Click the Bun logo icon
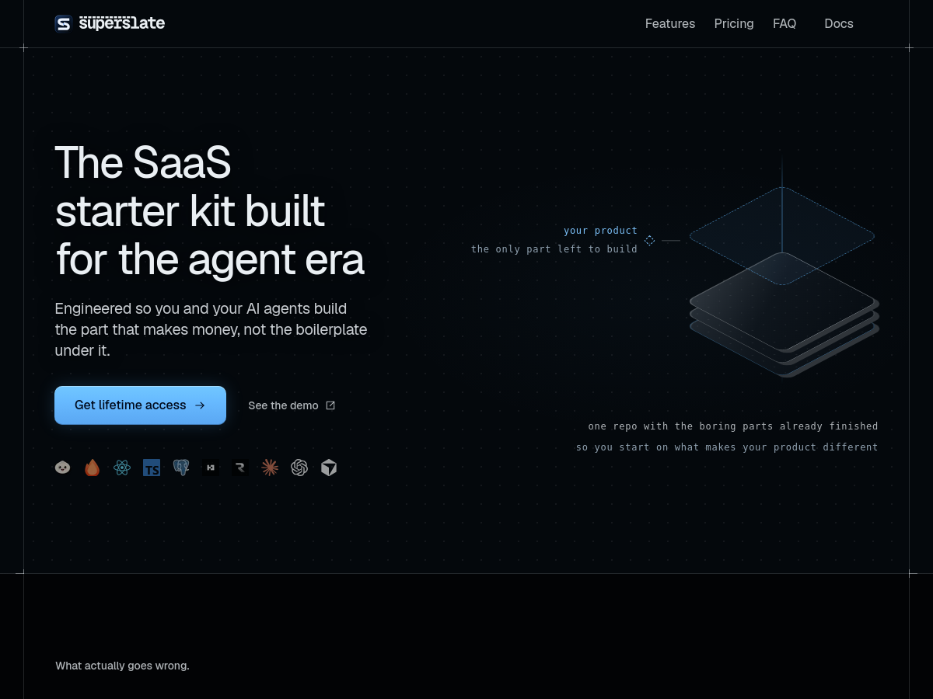This screenshot has height=699, width=933. coord(63,468)
